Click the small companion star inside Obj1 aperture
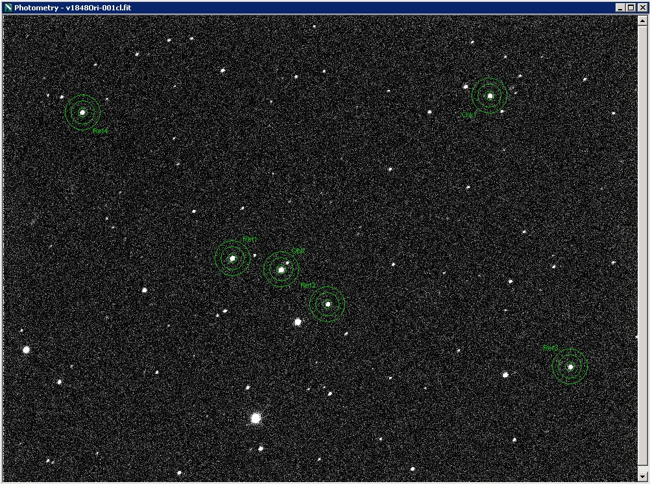The height and width of the screenshot is (484, 650). coord(288,262)
